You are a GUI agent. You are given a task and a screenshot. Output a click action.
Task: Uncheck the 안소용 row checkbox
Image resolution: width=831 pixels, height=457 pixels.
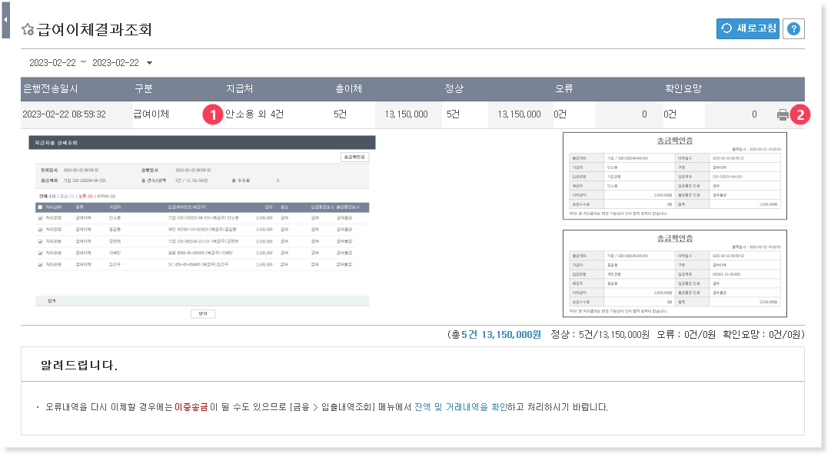(40, 218)
